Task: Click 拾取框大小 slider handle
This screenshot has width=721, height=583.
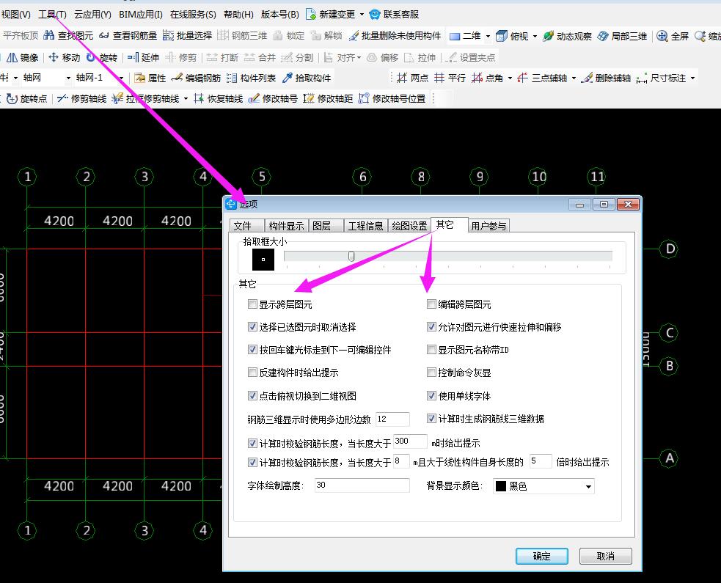Action: pos(351,256)
